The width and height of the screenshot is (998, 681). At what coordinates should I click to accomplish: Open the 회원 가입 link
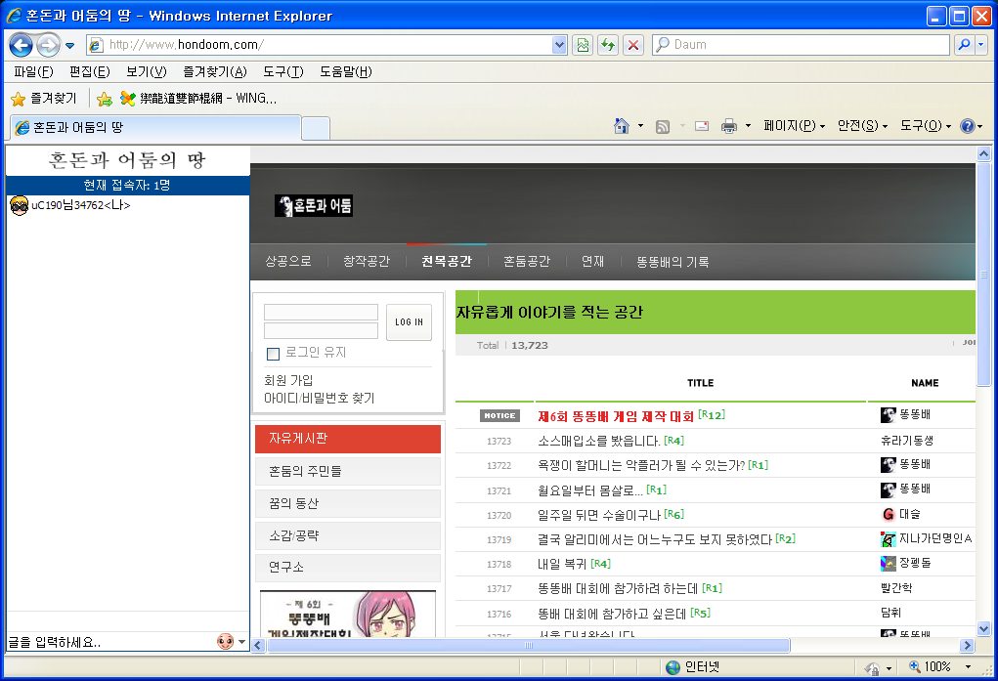click(x=288, y=381)
